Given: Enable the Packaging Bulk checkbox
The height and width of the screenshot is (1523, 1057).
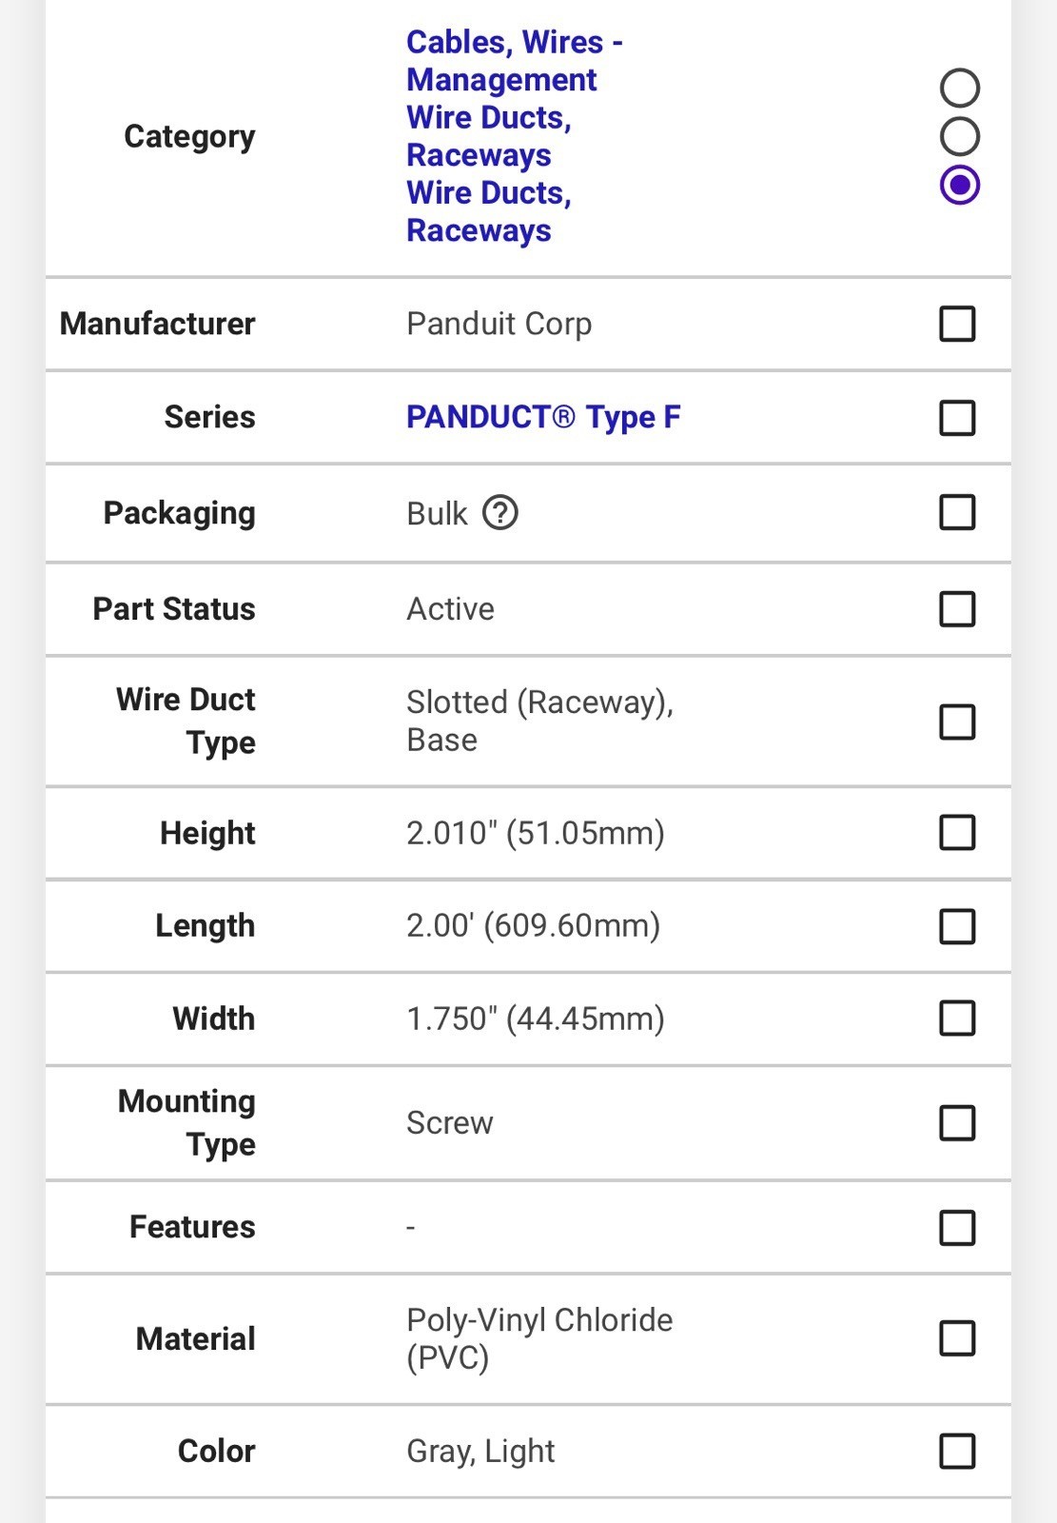Looking at the screenshot, I should [957, 512].
